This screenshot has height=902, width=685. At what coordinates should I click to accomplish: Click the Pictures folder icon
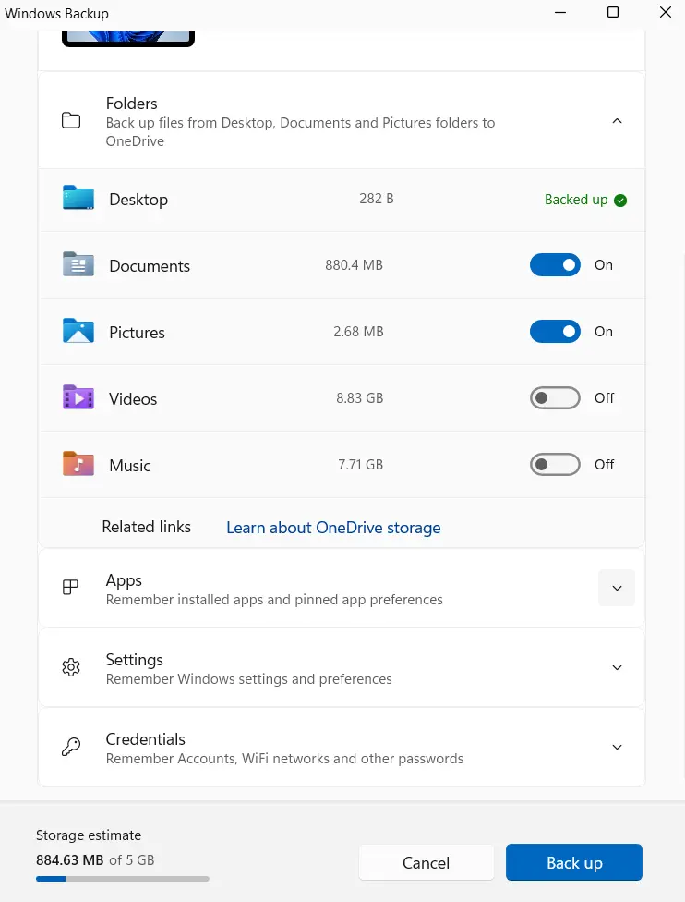pyautogui.click(x=78, y=331)
